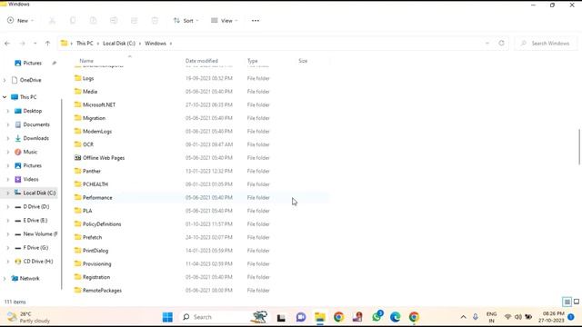The image size is (582, 327).
Task: Go back with the left arrow
Action: coord(7,44)
